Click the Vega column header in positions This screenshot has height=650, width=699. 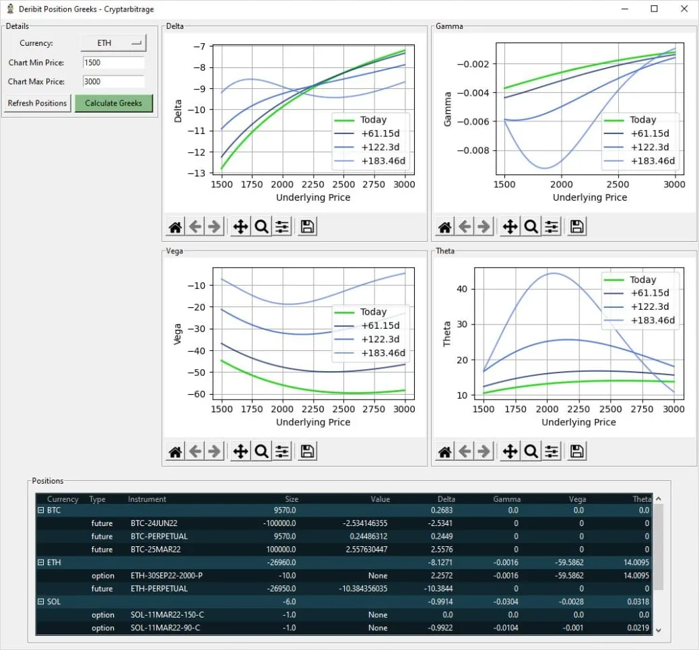point(577,499)
